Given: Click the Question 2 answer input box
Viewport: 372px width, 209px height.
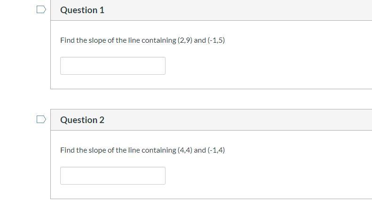Looking at the screenshot, I should (x=113, y=176).
